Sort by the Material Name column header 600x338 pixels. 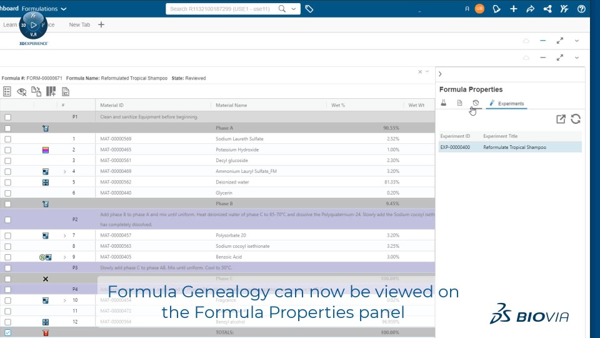pos(231,105)
